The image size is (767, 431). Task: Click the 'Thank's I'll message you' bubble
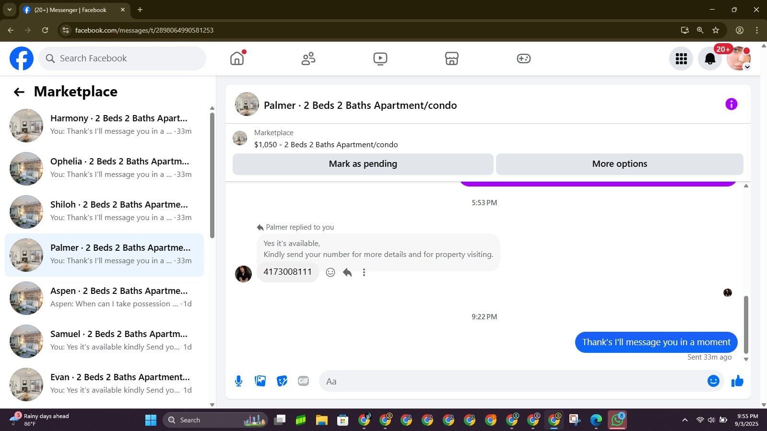click(x=656, y=342)
